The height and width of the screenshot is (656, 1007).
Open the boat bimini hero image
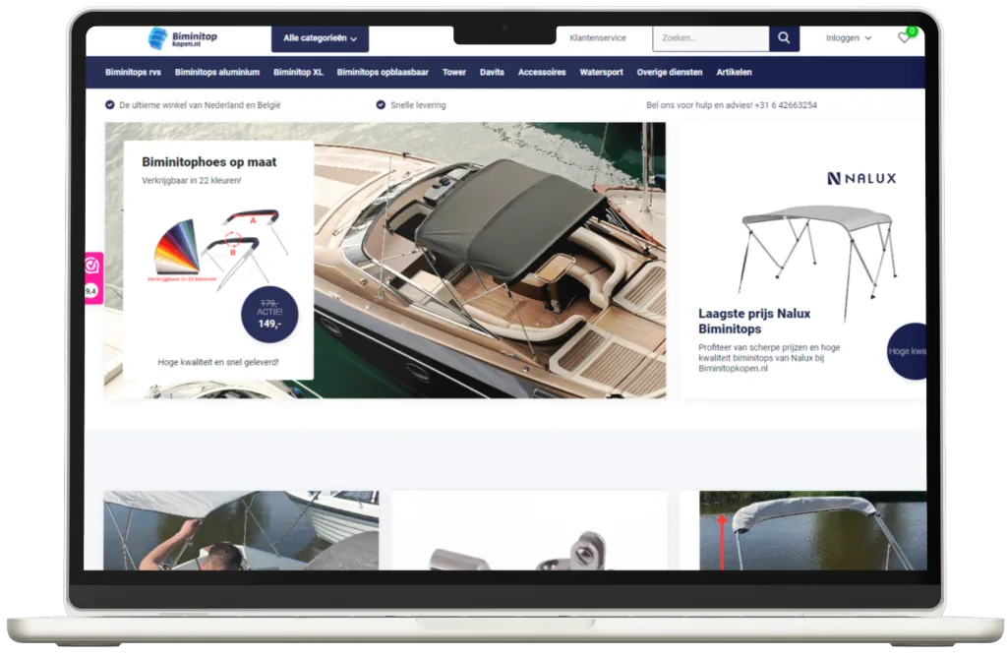(490, 261)
